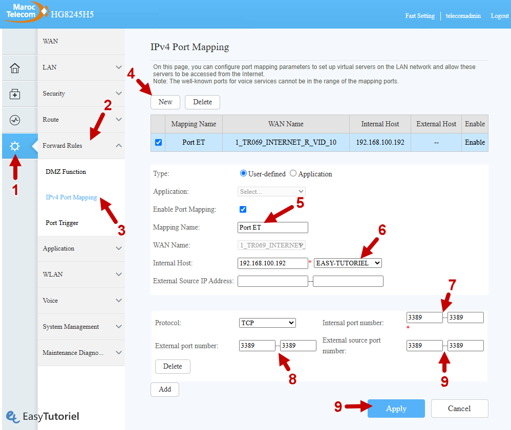Toggle the Enable Port Mapping checkbox

[243, 209]
